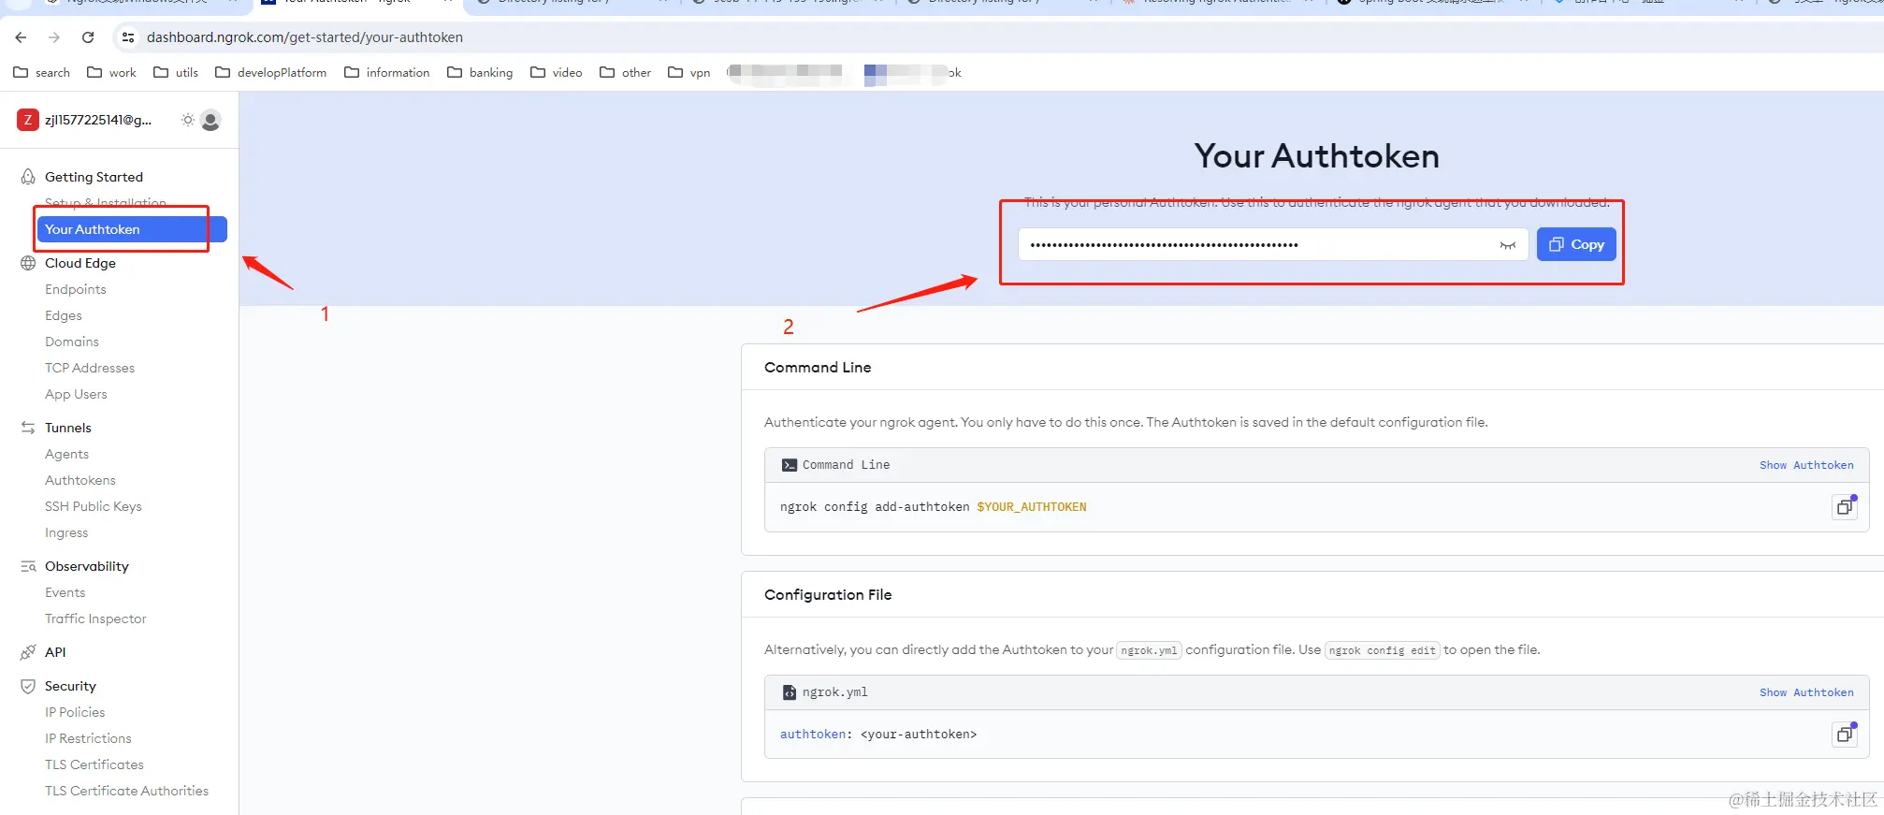Click the ngrok.yml file icon
This screenshot has height=815, width=1884.
click(790, 692)
